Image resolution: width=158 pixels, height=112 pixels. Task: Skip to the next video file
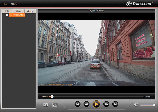[x=115, y=104]
